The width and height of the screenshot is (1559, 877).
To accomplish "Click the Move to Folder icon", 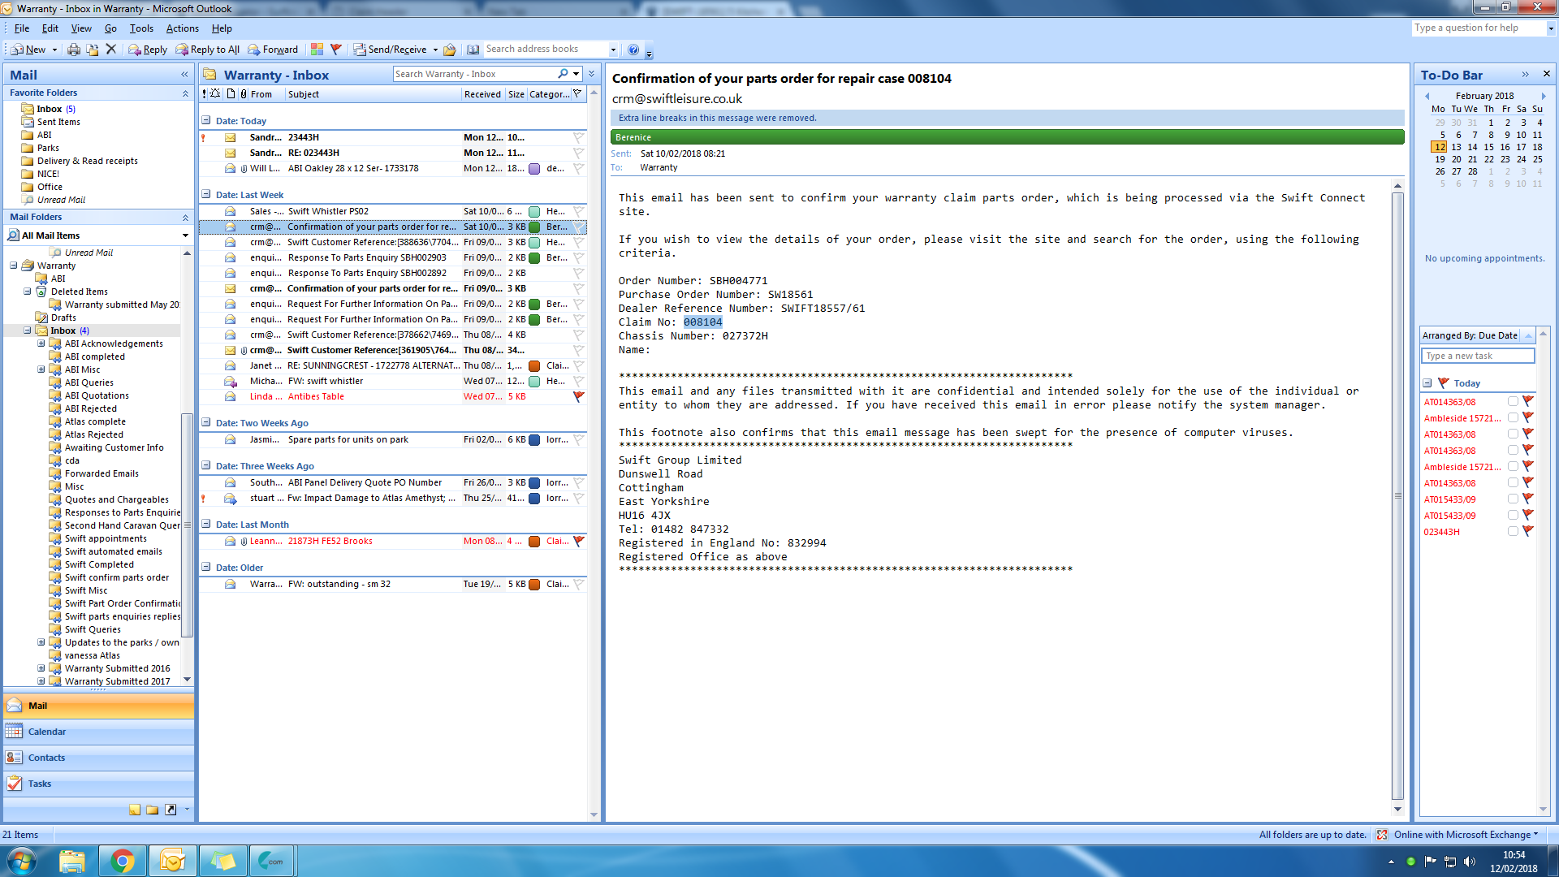I will 93,50.
